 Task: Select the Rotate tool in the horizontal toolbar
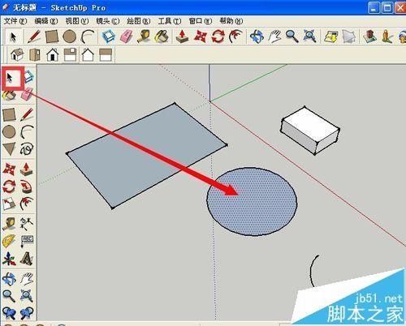click(x=218, y=36)
